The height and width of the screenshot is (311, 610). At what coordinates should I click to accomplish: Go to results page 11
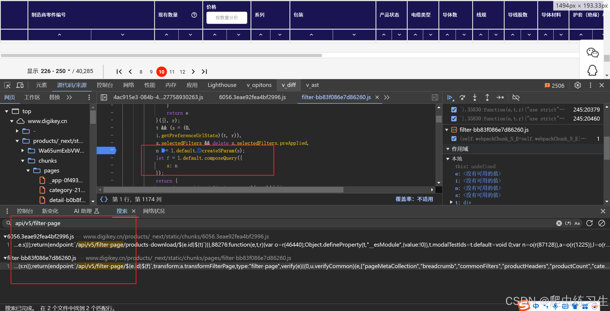click(x=172, y=72)
